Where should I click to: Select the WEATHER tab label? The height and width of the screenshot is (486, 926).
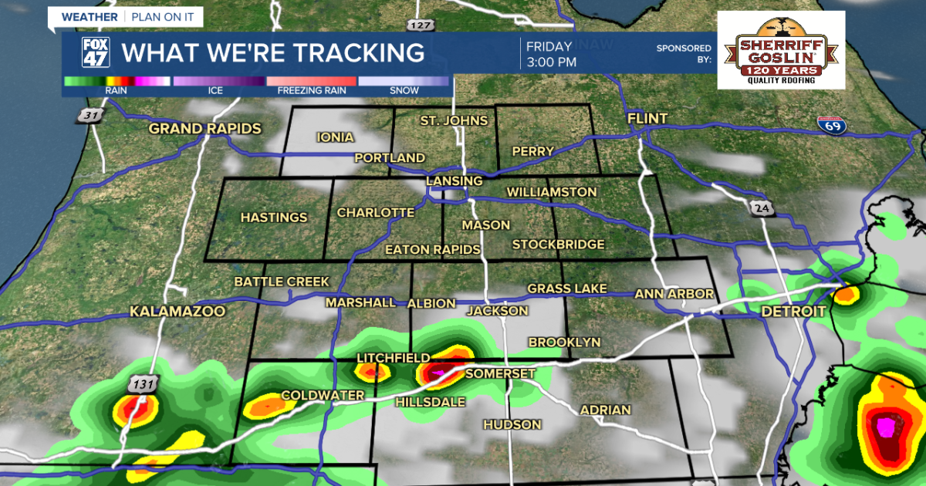(x=90, y=16)
